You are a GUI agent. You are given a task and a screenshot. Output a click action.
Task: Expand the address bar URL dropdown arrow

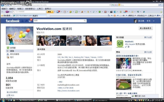[x=110, y=5]
